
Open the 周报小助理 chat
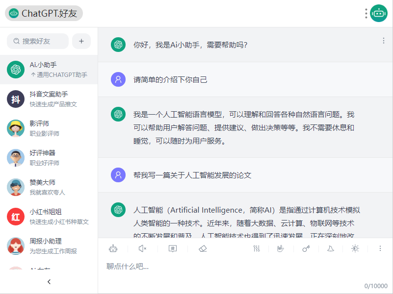(49, 246)
